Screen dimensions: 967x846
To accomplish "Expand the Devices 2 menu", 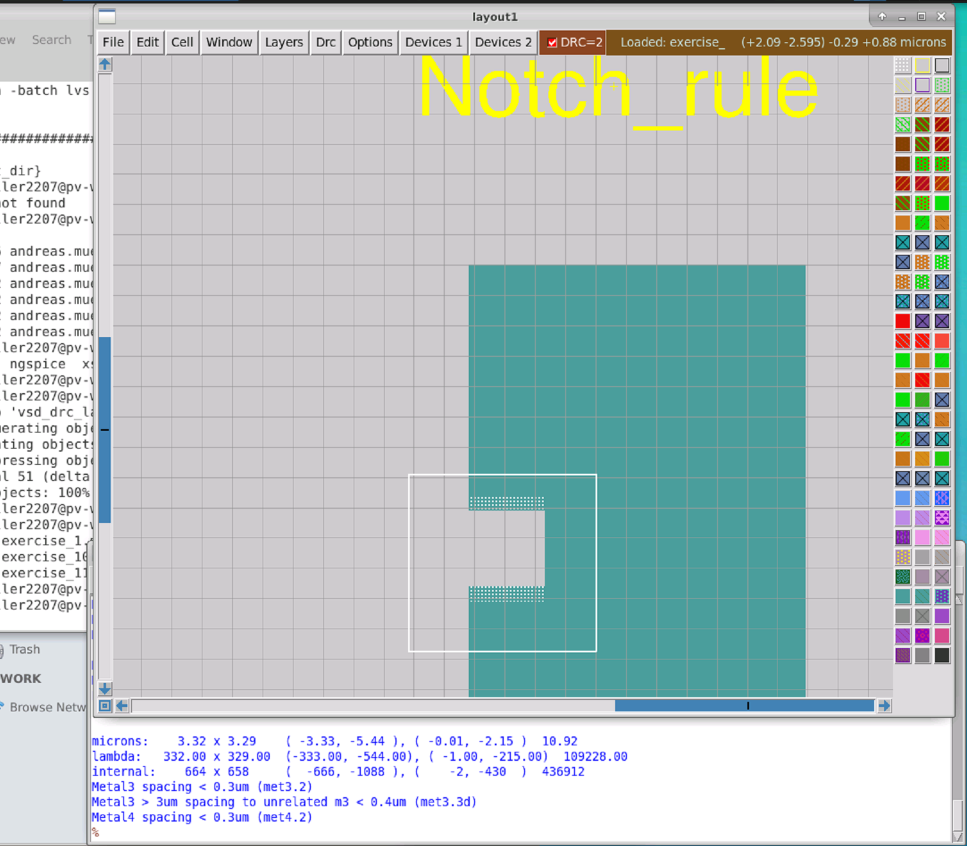I will point(504,42).
